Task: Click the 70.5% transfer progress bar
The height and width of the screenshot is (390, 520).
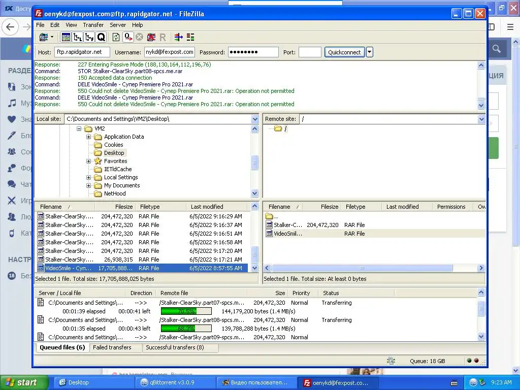Action: [186, 311]
